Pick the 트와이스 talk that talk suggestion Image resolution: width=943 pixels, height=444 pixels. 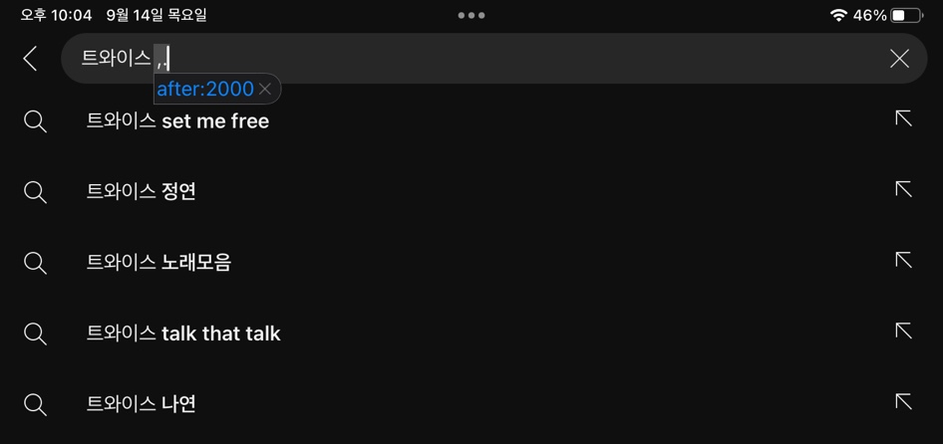pos(183,333)
